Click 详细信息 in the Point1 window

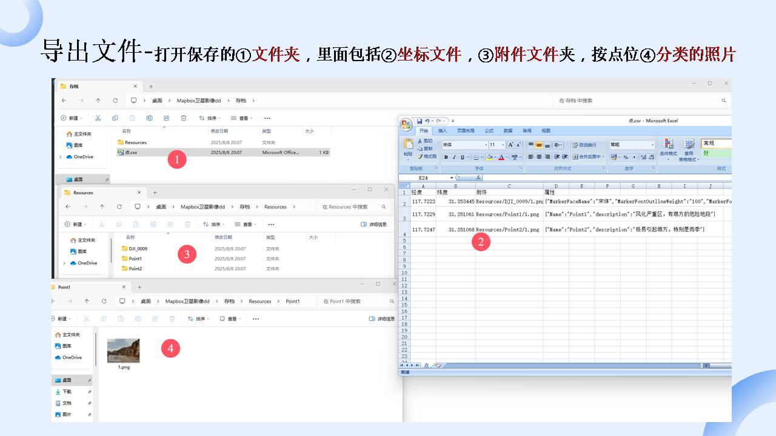[382, 319]
